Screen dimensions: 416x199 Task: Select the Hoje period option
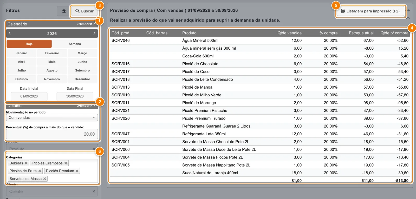pyautogui.click(x=29, y=44)
